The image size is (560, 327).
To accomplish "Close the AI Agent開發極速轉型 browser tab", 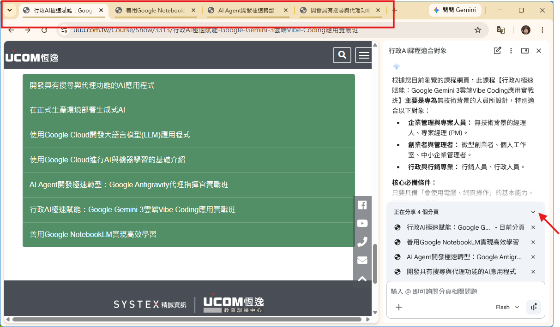I will [286, 10].
